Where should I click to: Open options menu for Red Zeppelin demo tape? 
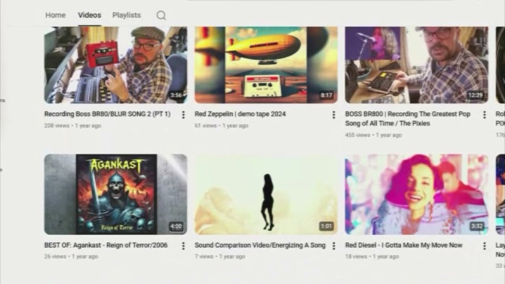tap(333, 114)
